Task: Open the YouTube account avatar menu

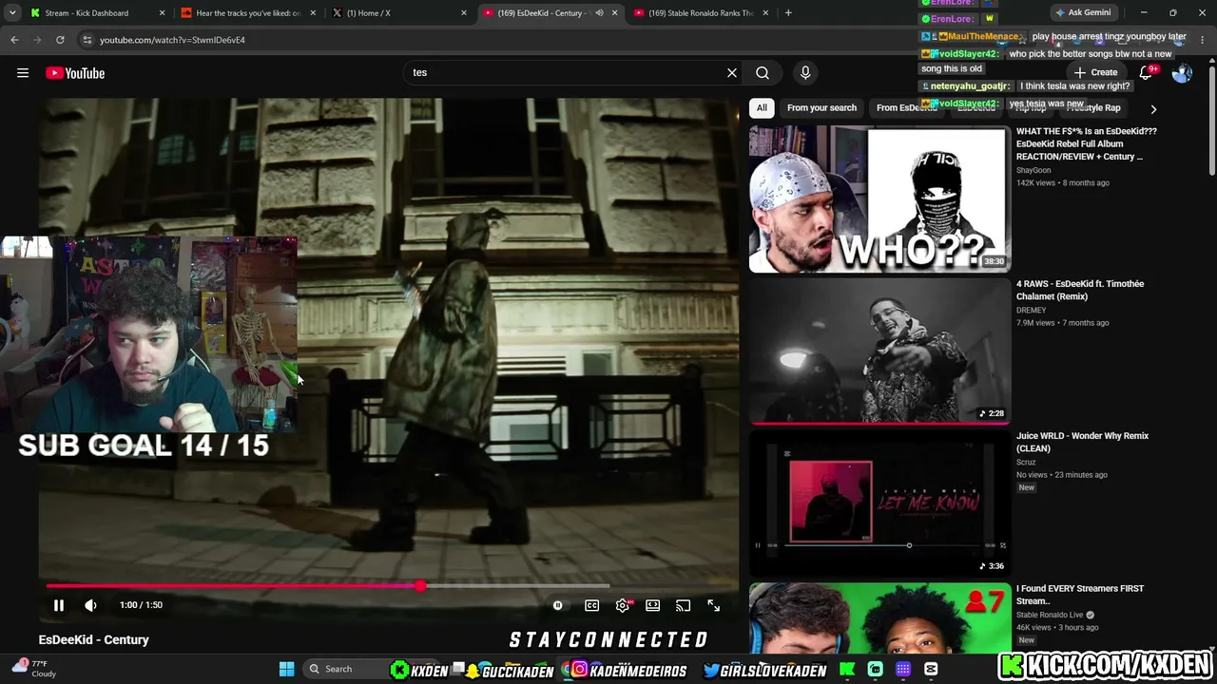Action: tap(1182, 73)
